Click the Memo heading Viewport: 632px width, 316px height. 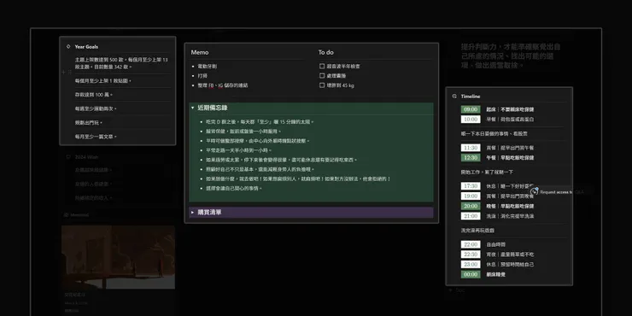(x=200, y=52)
